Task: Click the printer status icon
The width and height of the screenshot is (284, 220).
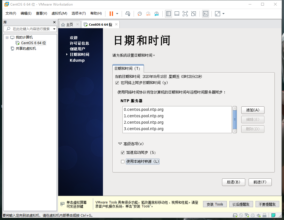Action: click(253, 215)
